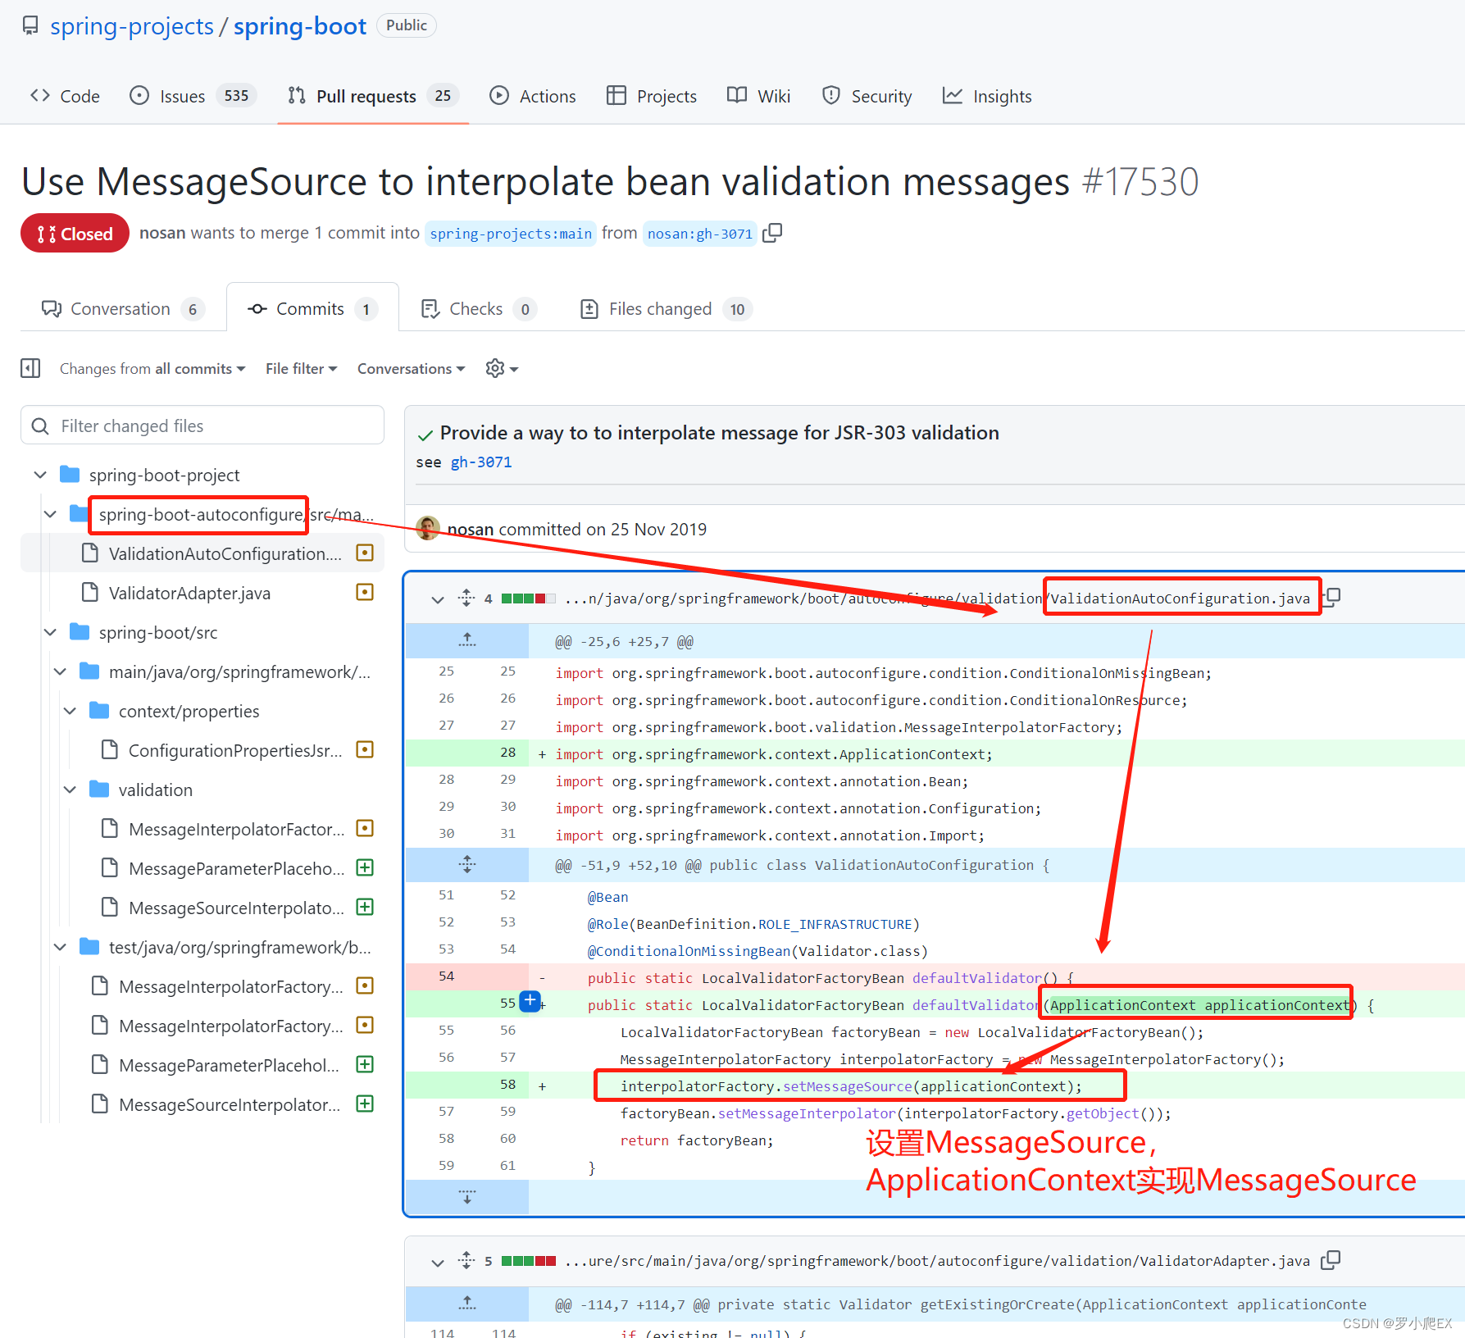The width and height of the screenshot is (1465, 1338).
Task: Click the expand icon between diff hunks
Action: pyautogui.click(x=466, y=864)
